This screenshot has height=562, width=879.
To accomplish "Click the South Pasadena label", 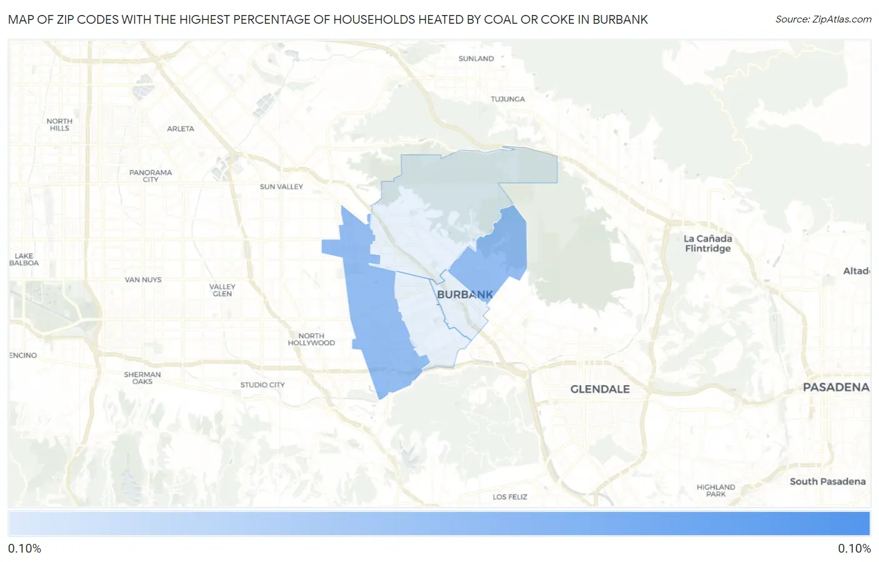I will pyautogui.click(x=828, y=481).
